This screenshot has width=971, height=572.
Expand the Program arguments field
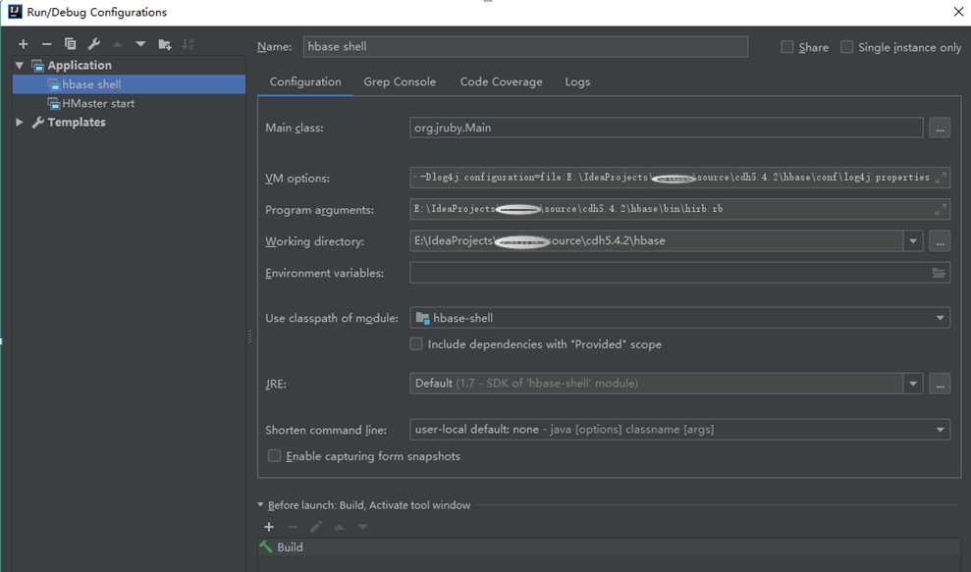(940, 209)
